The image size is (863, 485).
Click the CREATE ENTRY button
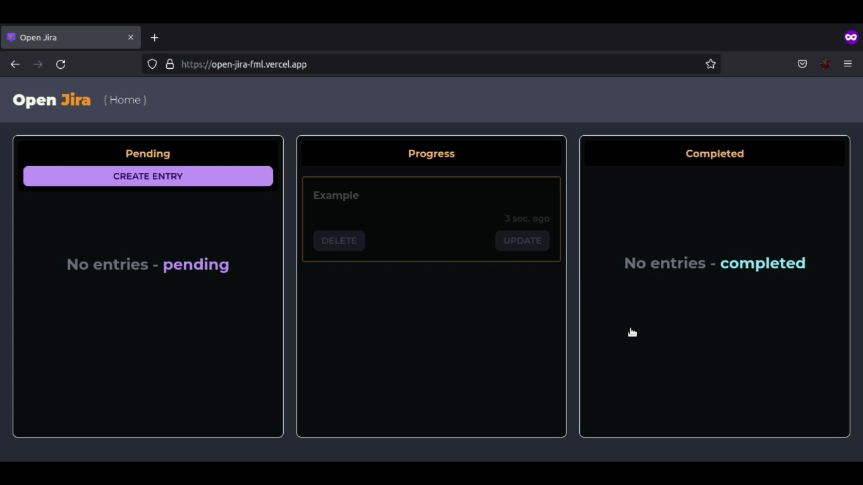coord(148,176)
